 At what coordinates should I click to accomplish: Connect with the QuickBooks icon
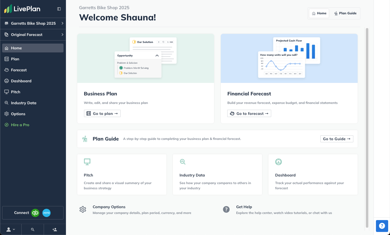coord(35,212)
